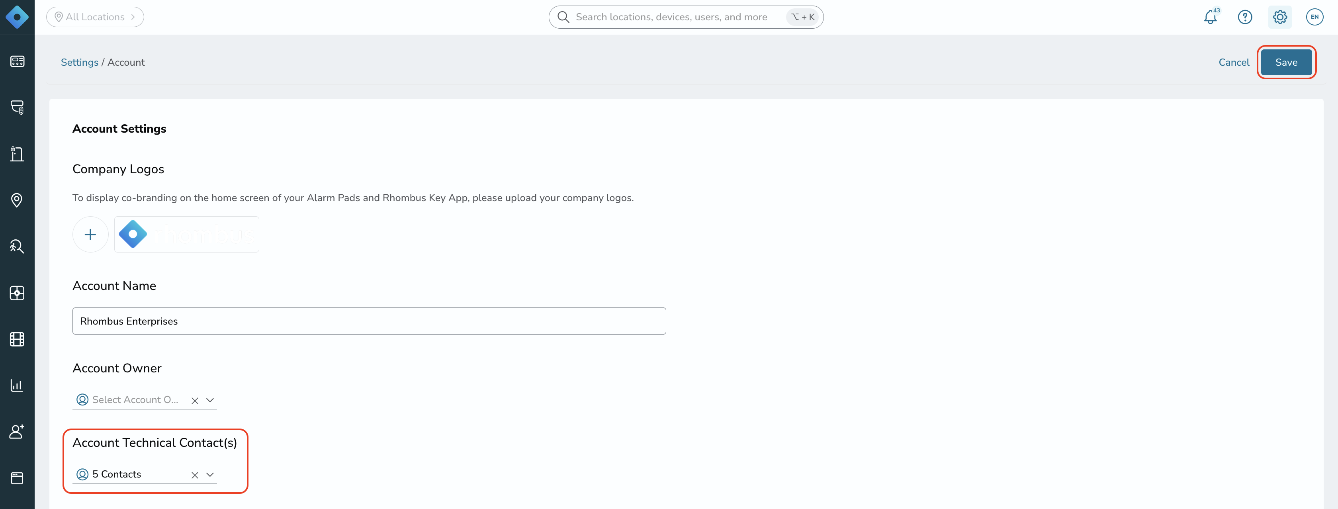Click the Account breadcrumb text
Viewport: 1338px width, 509px height.
point(126,62)
